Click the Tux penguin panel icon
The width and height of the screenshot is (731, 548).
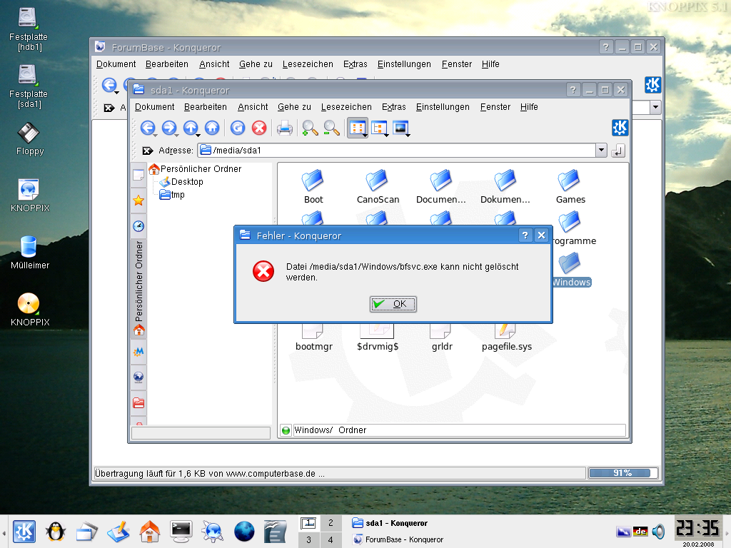click(x=56, y=532)
